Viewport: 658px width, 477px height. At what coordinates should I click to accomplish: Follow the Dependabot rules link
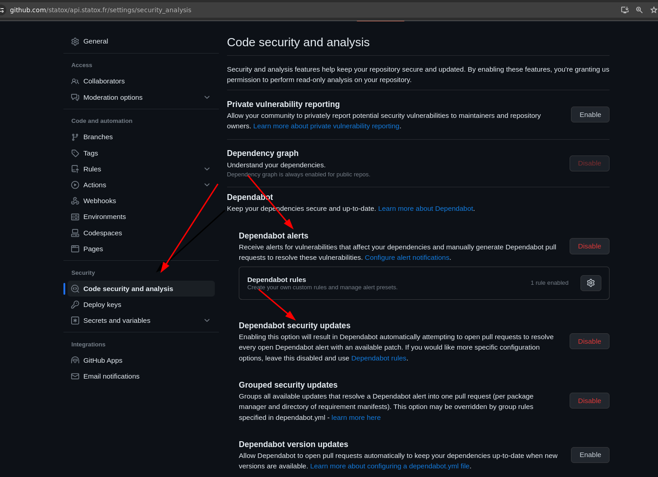coord(379,358)
